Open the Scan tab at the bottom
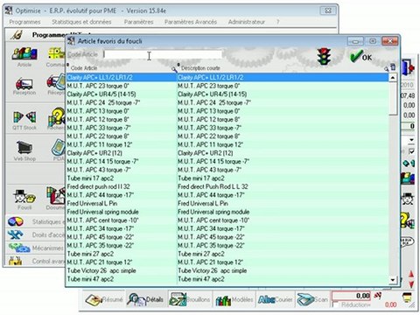This screenshot has width=420, height=315. pyautogui.click(x=312, y=299)
